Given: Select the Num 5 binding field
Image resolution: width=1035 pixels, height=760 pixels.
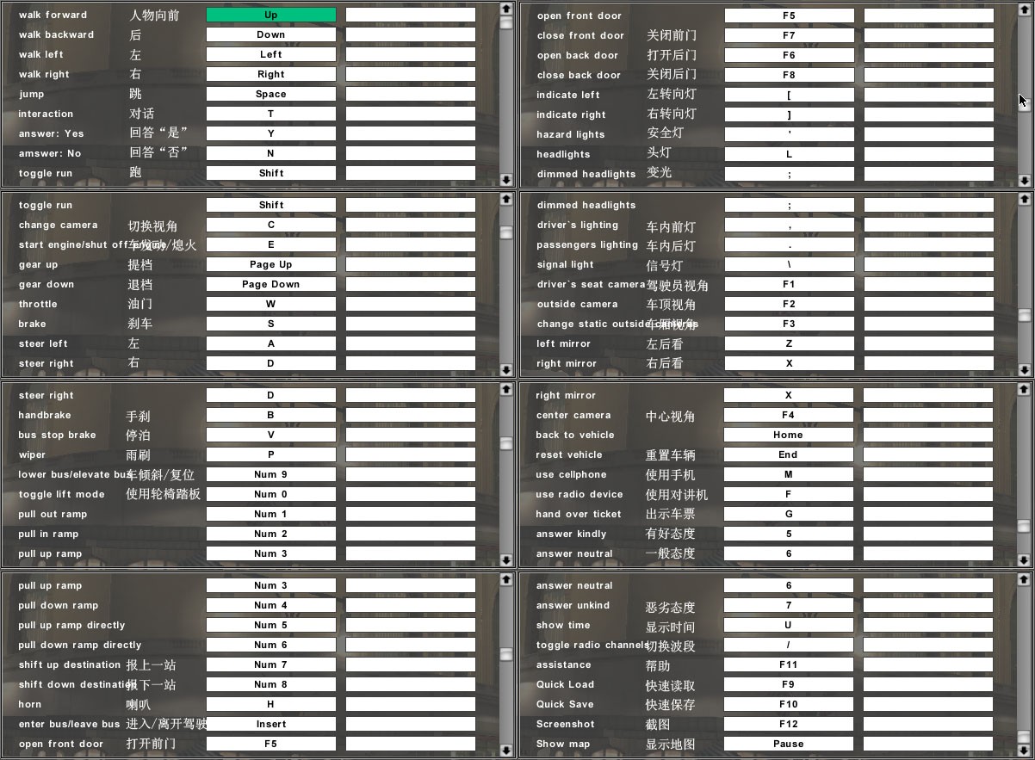Looking at the screenshot, I should (271, 625).
